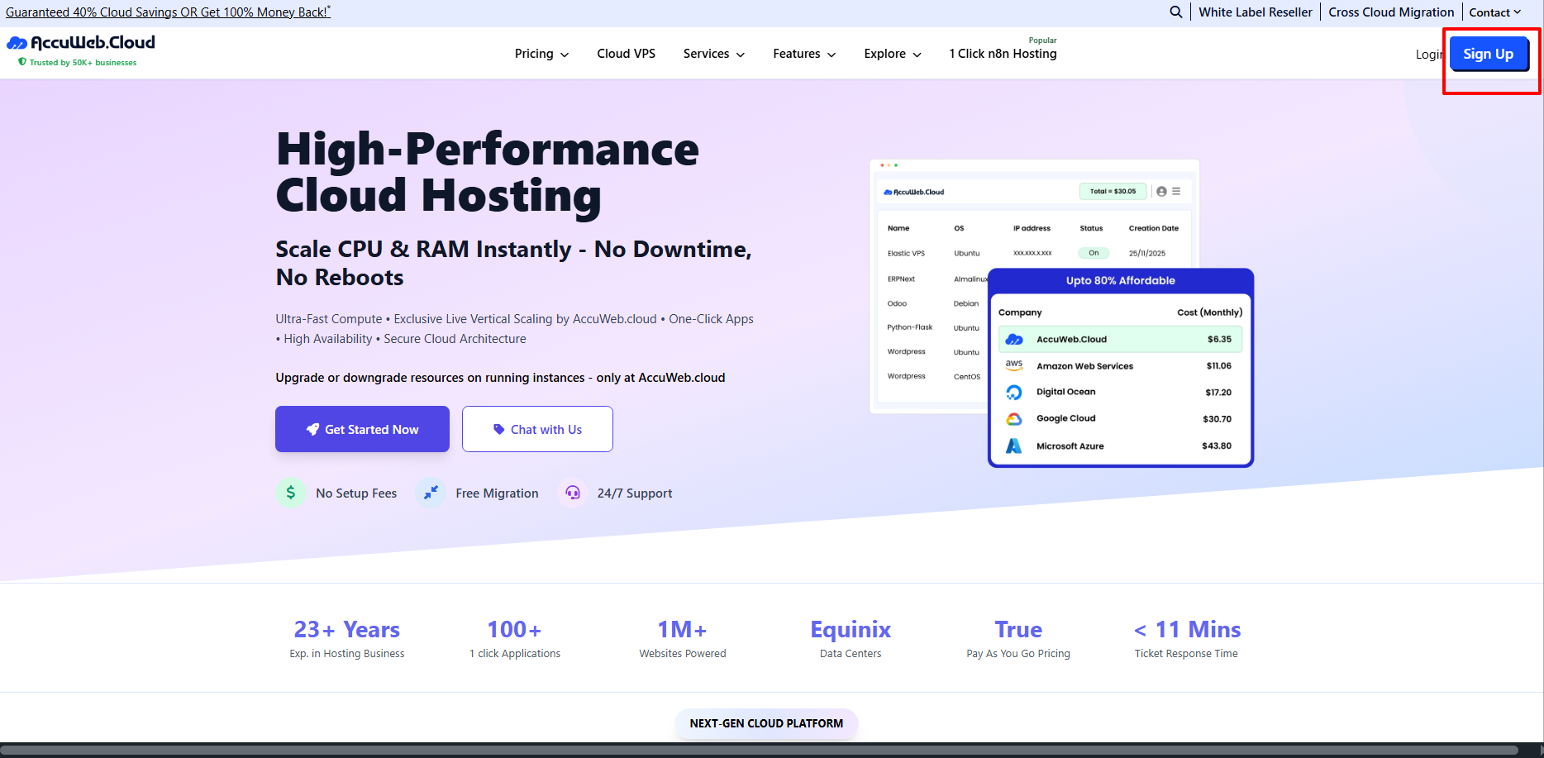Click the Google Cloud logo icon
Viewport: 1544px width, 758px height.
coord(1014,419)
